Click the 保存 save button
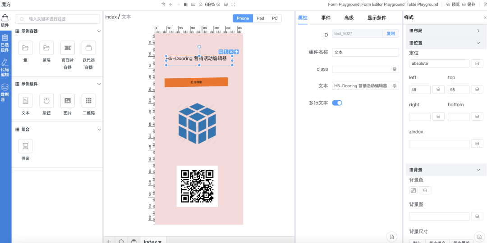This screenshot has height=243, width=487. (x=469, y=4)
